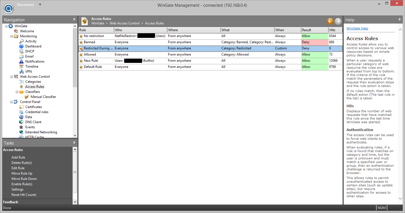
Task: Click the VPN network icon
Action: click(21, 72)
